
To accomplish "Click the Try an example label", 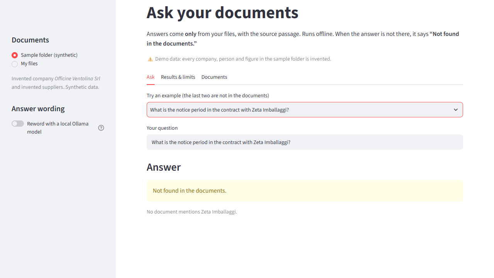I will tap(208, 95).
